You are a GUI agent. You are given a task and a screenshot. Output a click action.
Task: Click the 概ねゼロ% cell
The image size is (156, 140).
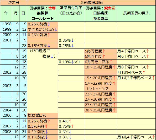tap(43, 116)
